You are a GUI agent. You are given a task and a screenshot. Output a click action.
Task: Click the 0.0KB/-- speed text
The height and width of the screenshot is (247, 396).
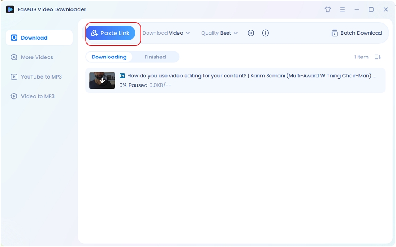[160, 85]
